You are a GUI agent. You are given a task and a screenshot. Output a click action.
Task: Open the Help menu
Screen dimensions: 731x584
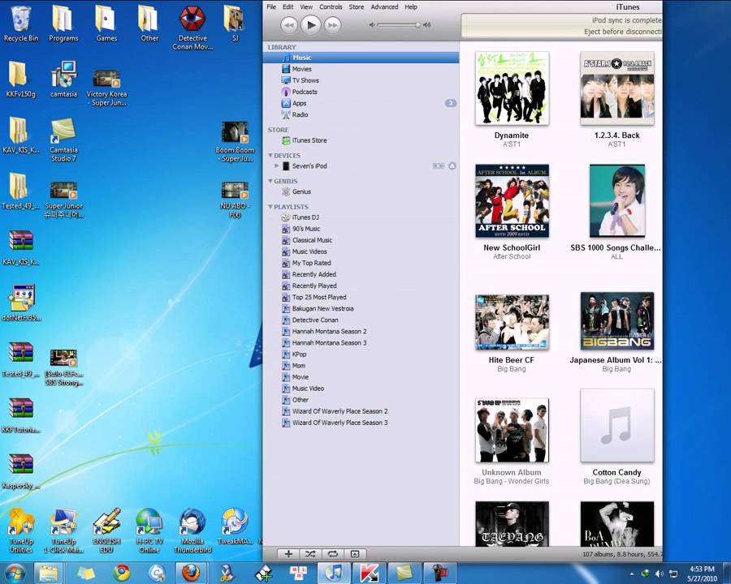(411, 7)
